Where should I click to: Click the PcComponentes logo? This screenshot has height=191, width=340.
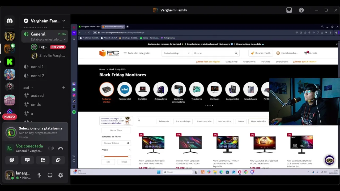pos(109,53)
